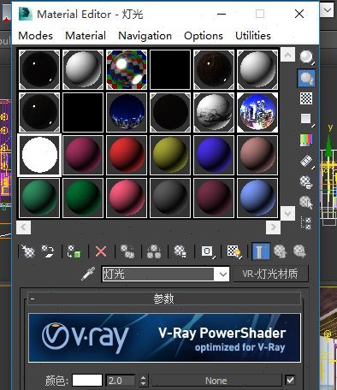Click the multiplier spinner arrows
Image resolution: width=337 pixels, height=390 pixels.
pyautogui.click(x=143, y=381)
